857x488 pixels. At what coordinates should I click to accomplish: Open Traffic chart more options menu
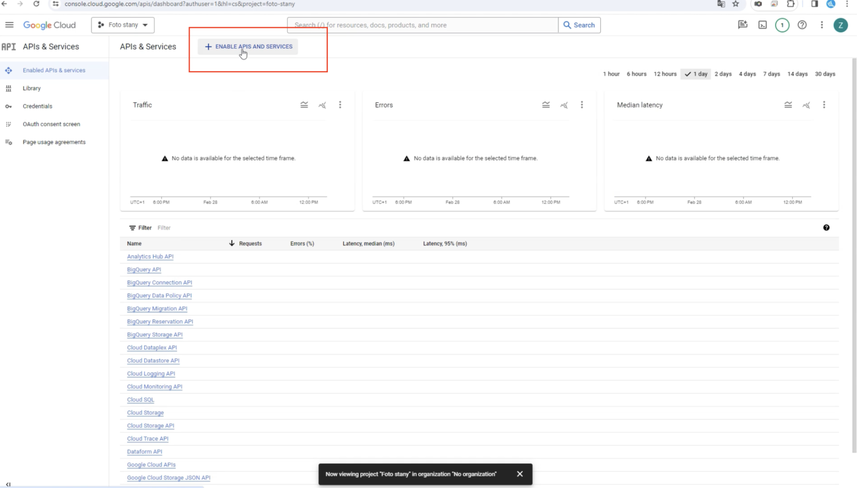[x=340, y=105]
